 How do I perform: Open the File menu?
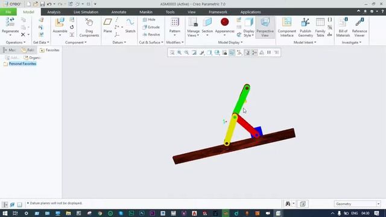[x=8, y=12]
